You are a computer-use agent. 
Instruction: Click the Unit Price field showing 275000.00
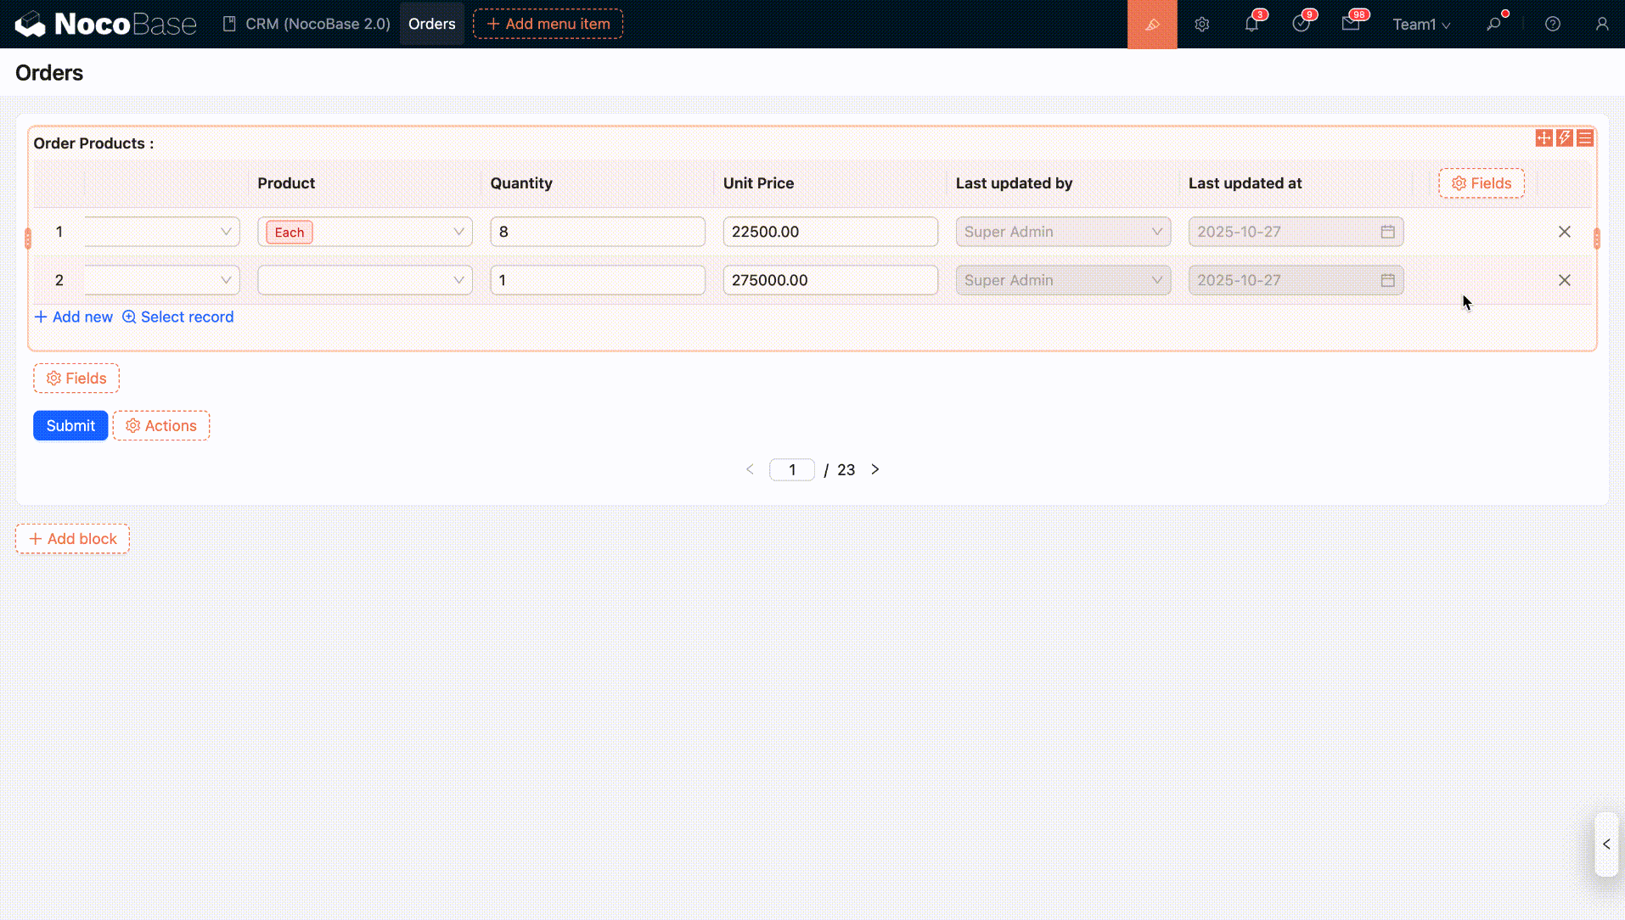[829, 280]
